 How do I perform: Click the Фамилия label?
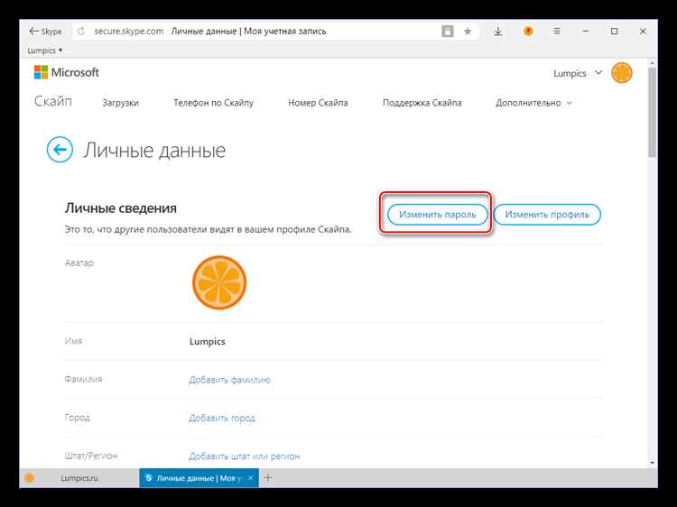83,379
